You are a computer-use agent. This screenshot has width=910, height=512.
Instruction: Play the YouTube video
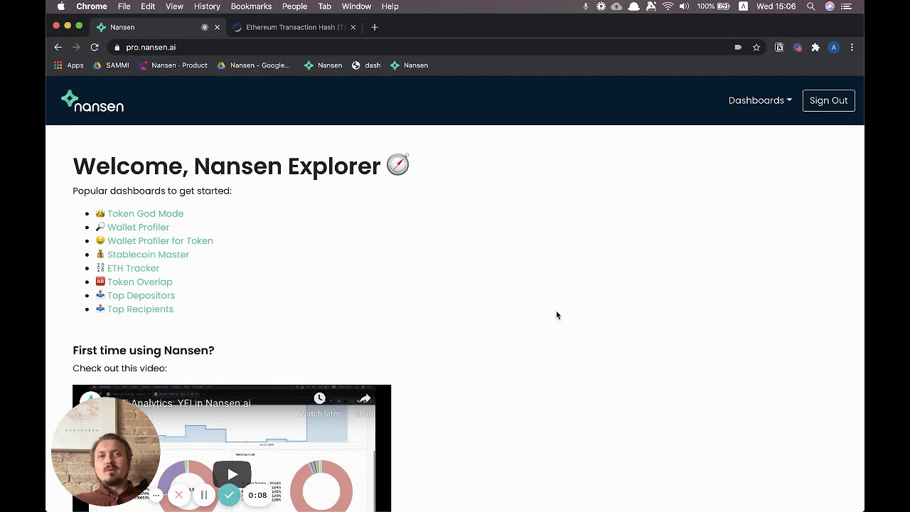[x=232, y=474]
